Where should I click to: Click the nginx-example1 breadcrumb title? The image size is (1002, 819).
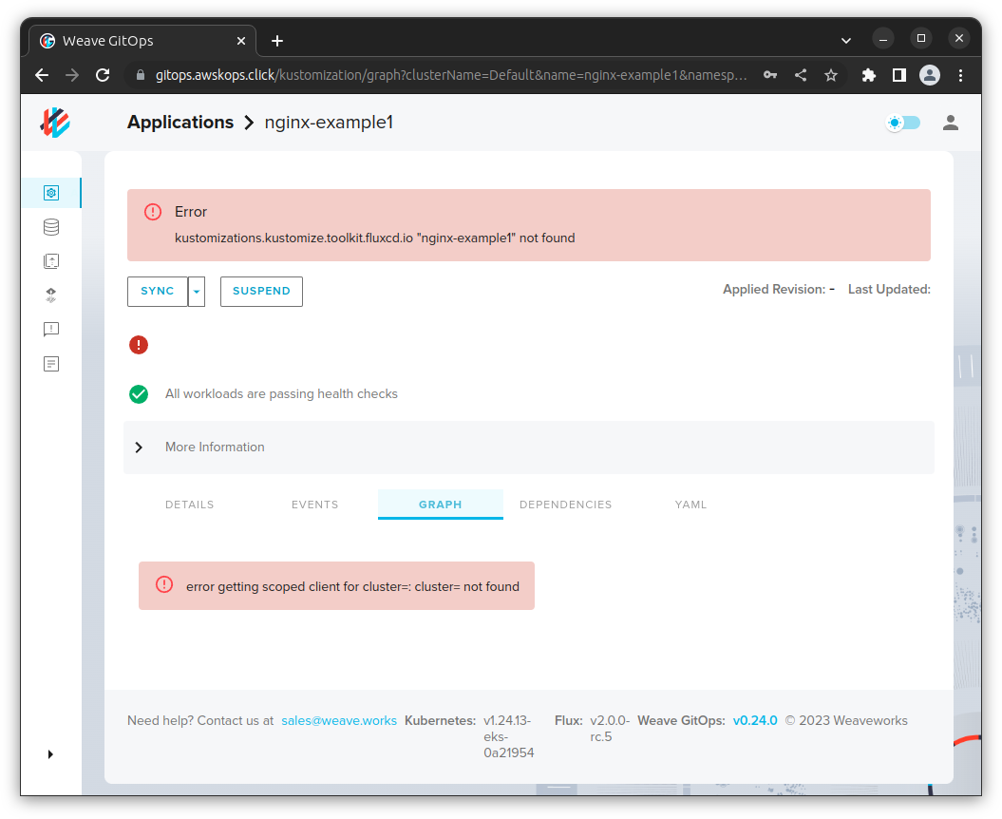click(x=330, y=123)
